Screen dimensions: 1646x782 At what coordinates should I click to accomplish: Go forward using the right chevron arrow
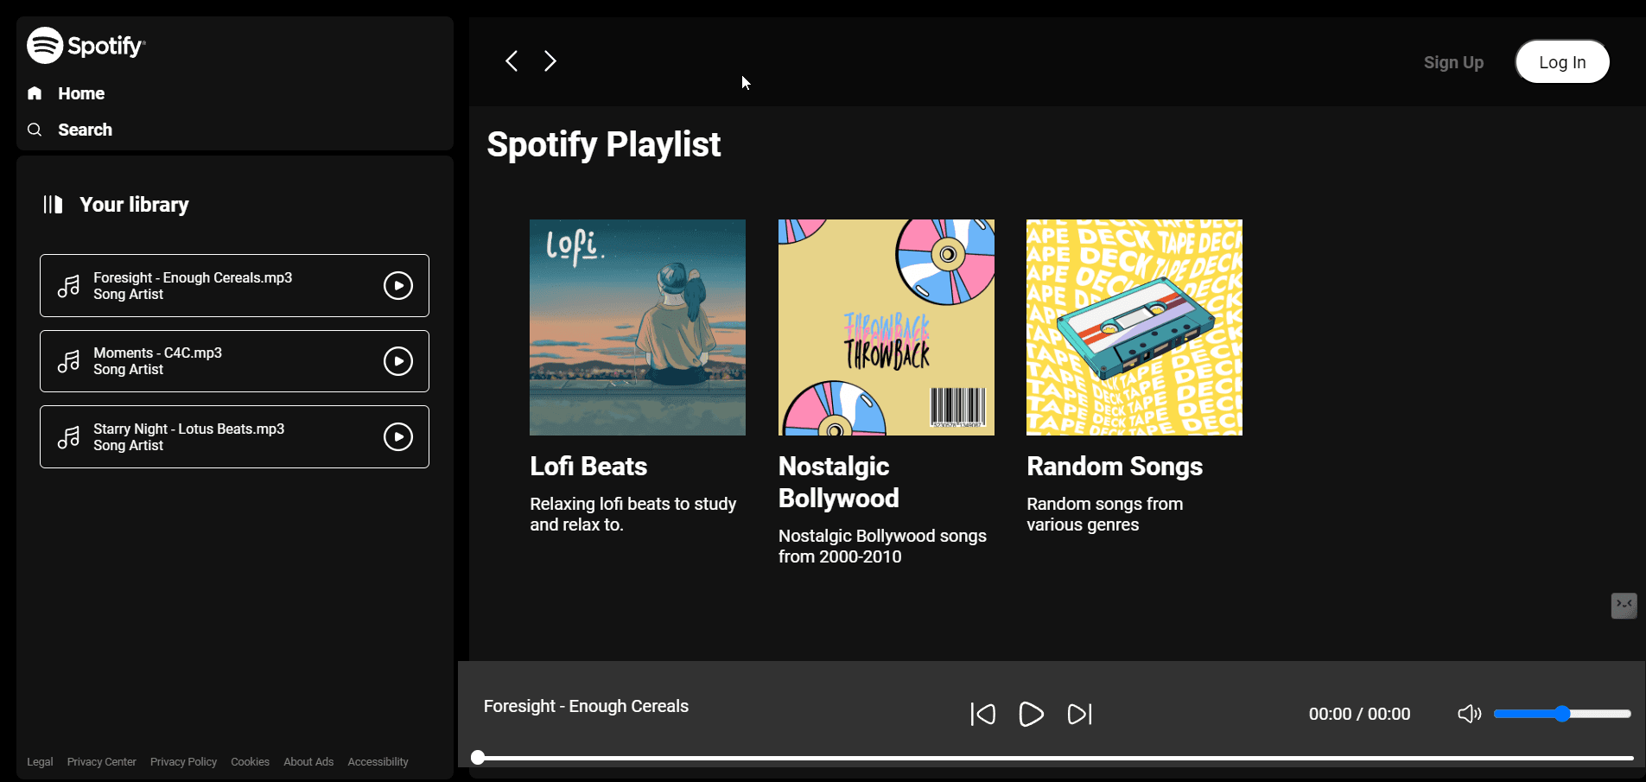click(550, 60)
